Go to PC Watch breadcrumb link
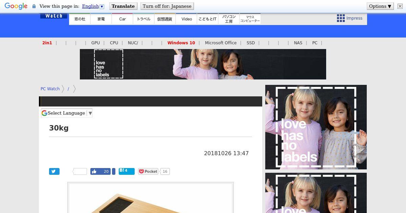The image size is (406, 213). coord(50,89)
